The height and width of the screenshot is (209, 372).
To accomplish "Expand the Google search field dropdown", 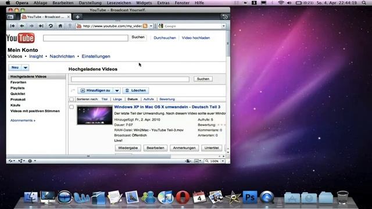I will (223, 26).
